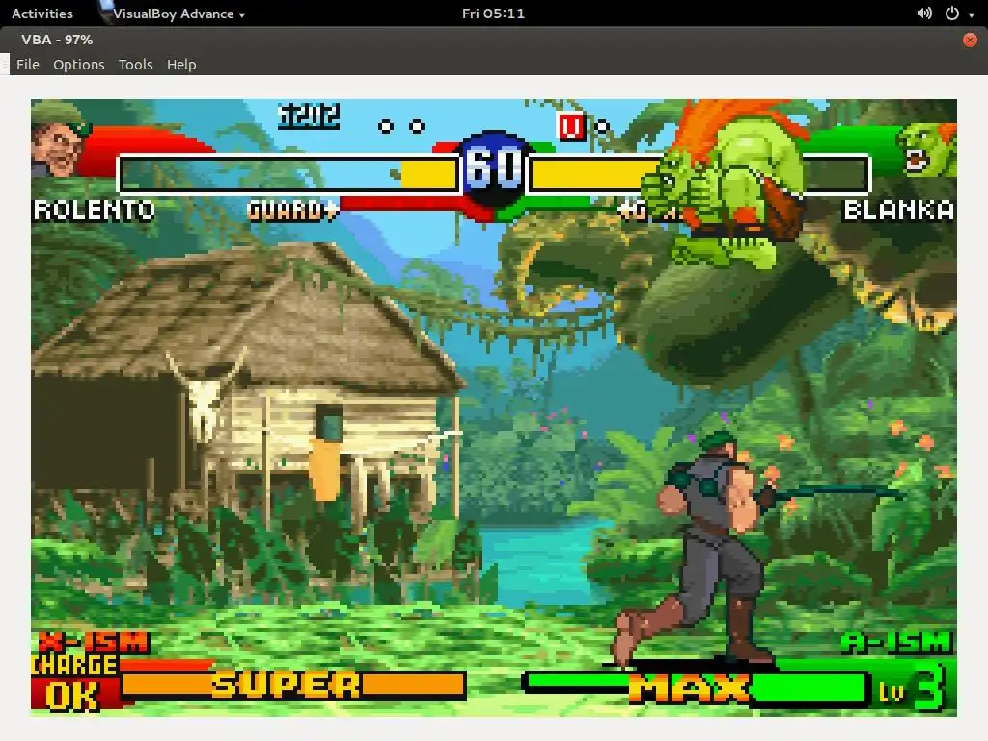
Task: Click Rolento's portrait icon
Action: 58,140
